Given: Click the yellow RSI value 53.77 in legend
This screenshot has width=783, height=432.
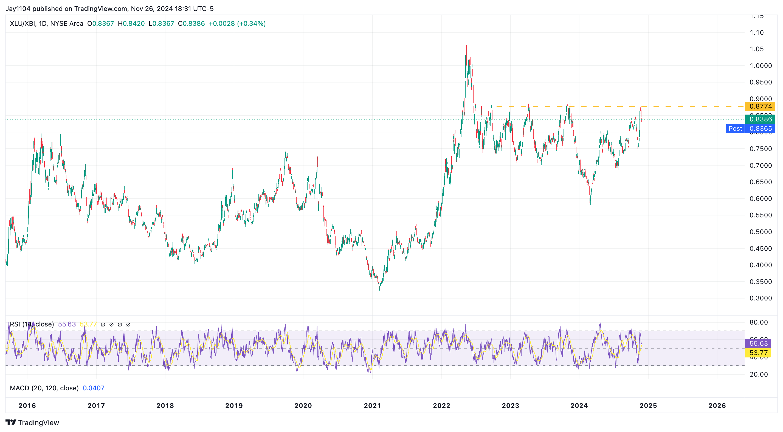Looking at the screenshot, I should point(88,324).
